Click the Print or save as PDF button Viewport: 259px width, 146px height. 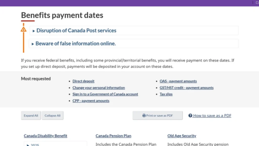[x=158, y=116]
